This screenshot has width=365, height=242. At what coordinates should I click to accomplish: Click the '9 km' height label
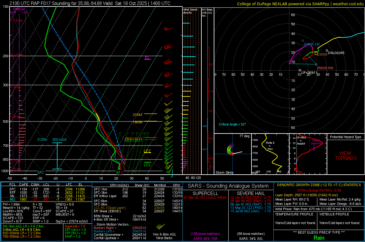(17, 87)
